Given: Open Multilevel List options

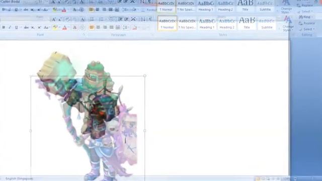Looking at the screenshot, I should [111, 19].
